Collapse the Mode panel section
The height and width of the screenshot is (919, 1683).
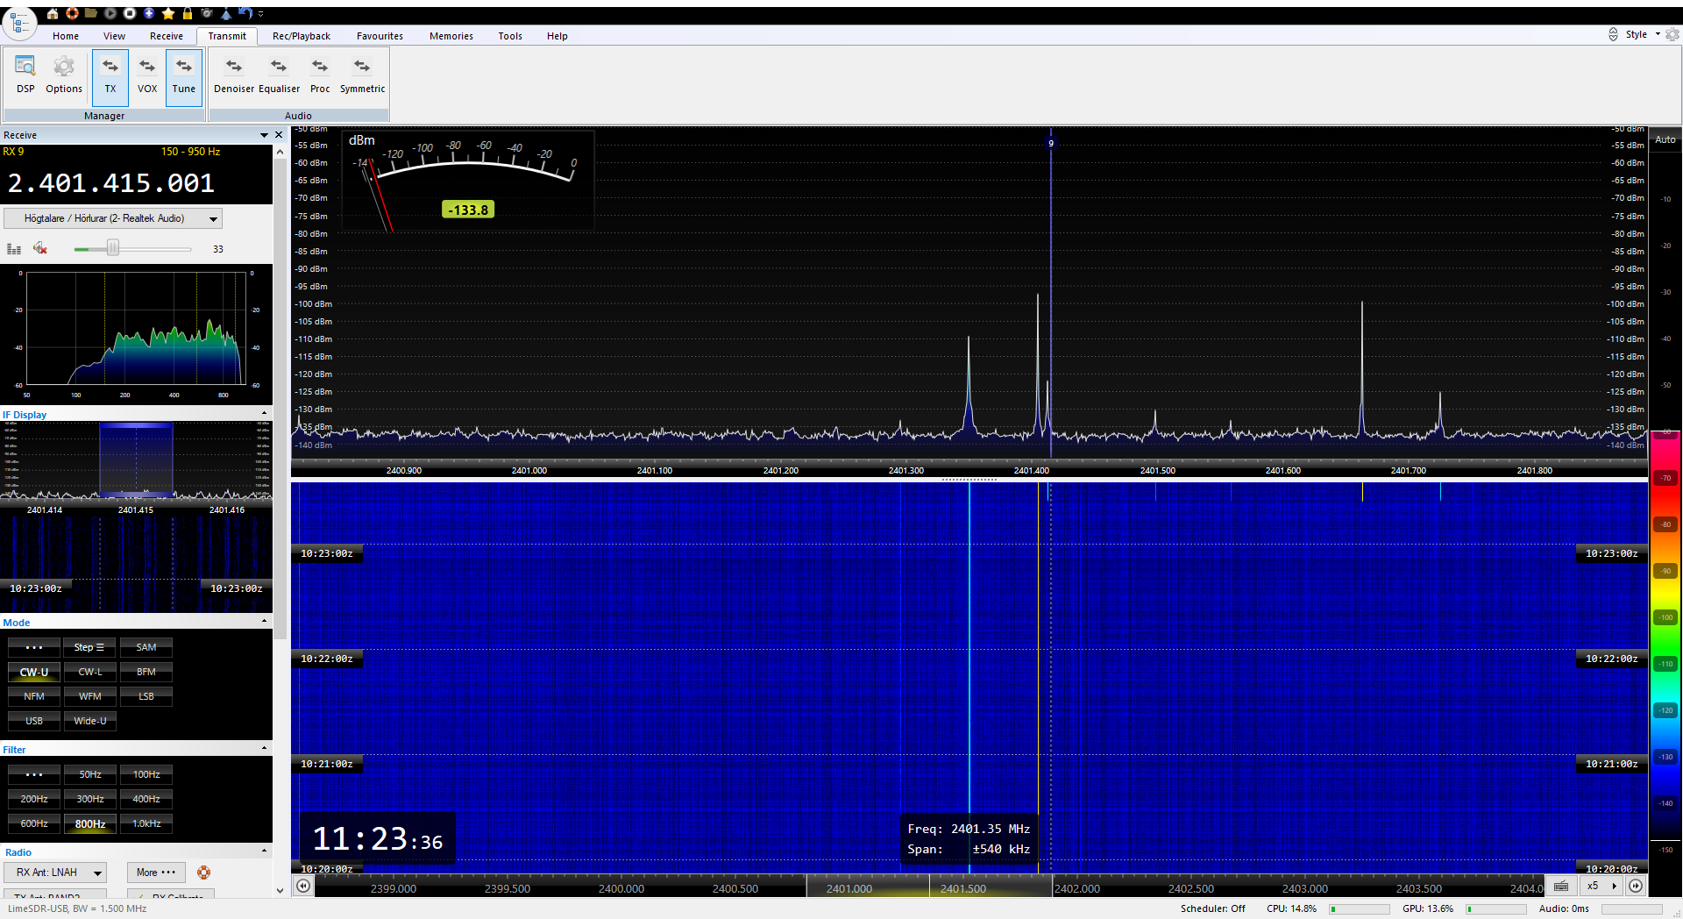click(264, 622)
